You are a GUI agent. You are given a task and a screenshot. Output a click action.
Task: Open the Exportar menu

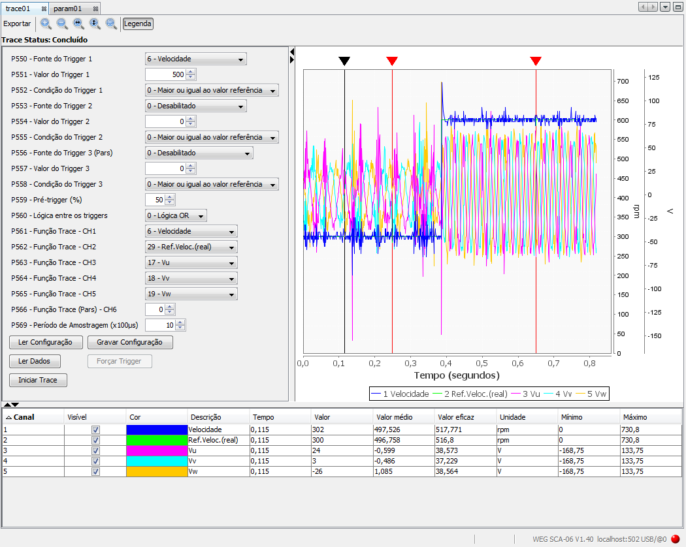(x=17, y=24)
